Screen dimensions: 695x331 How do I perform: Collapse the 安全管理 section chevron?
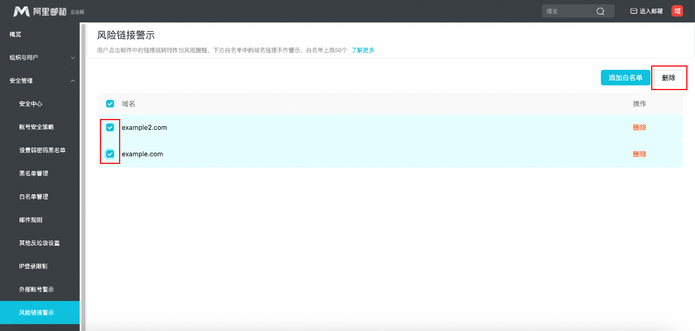point(73,81)
